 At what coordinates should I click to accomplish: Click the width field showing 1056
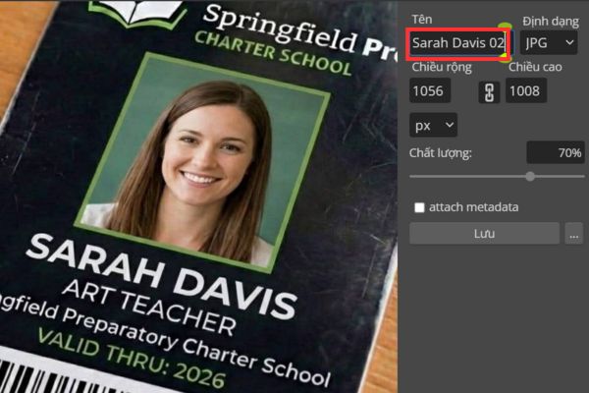click(x=430, y=90)
